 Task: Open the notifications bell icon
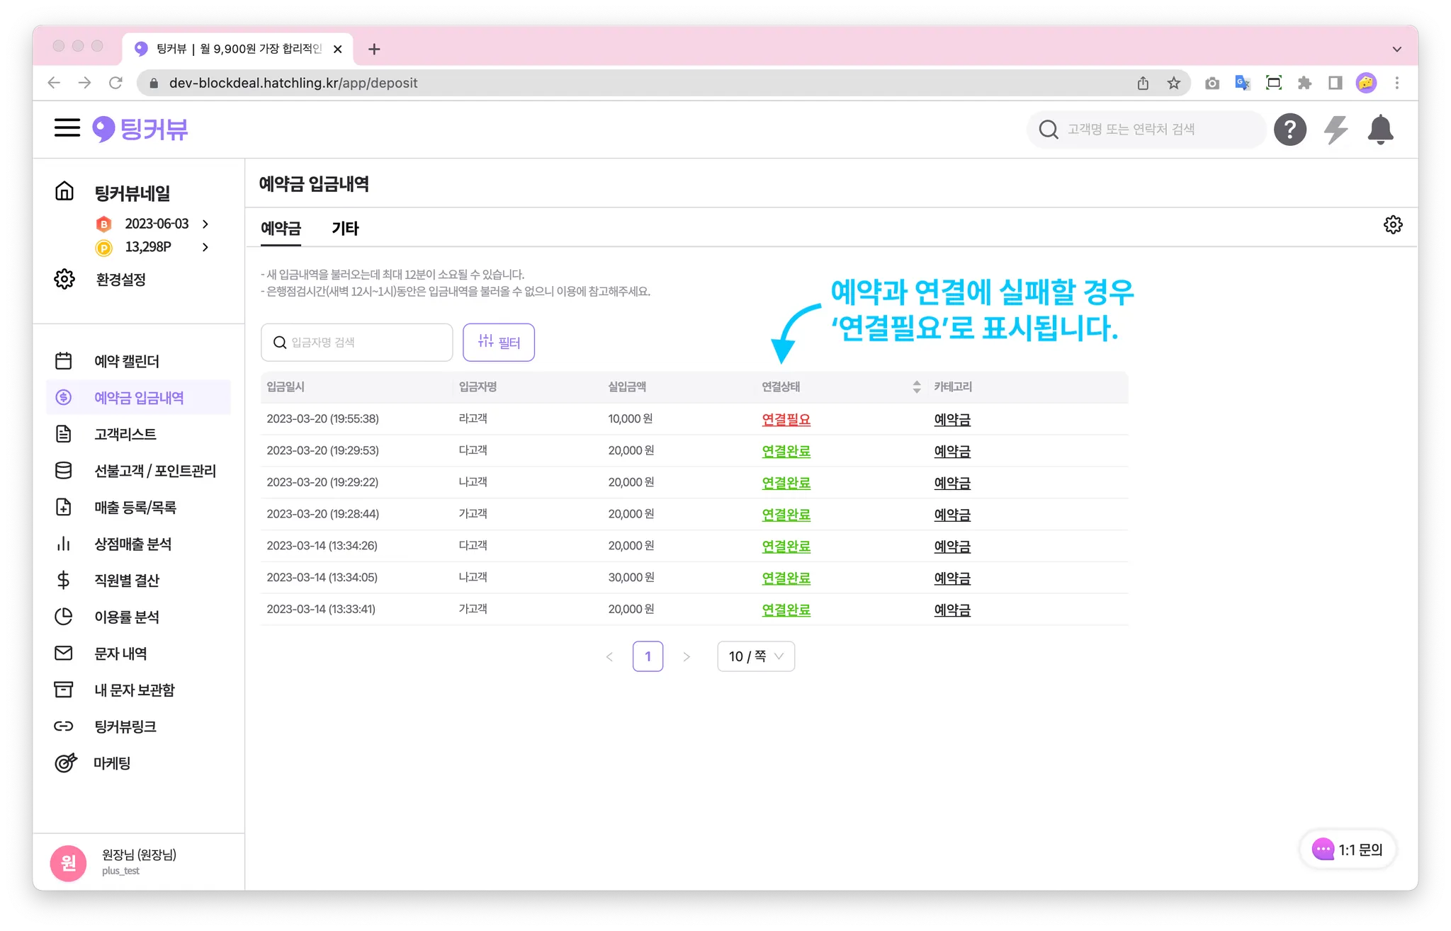(x=1380, y=130)
